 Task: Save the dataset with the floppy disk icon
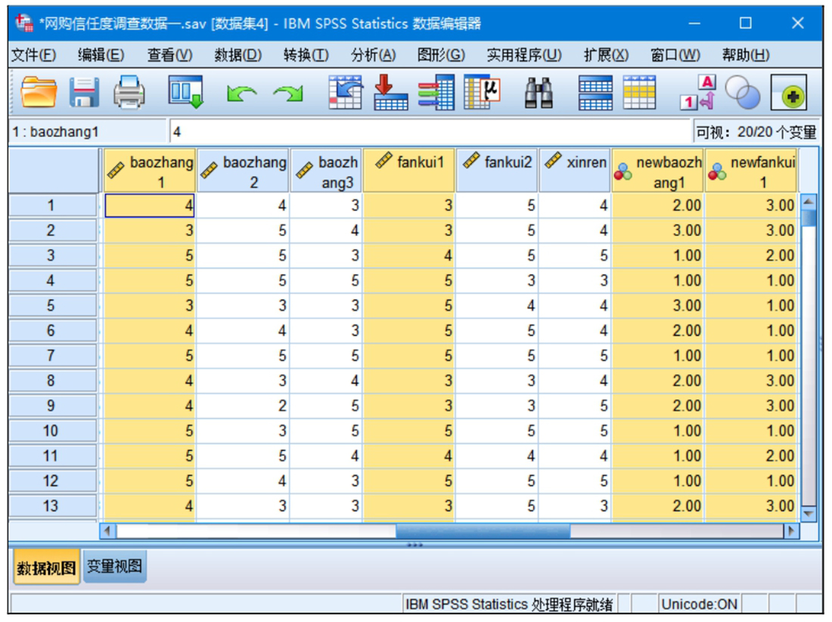pyautogui.click(x=84, y=93)
